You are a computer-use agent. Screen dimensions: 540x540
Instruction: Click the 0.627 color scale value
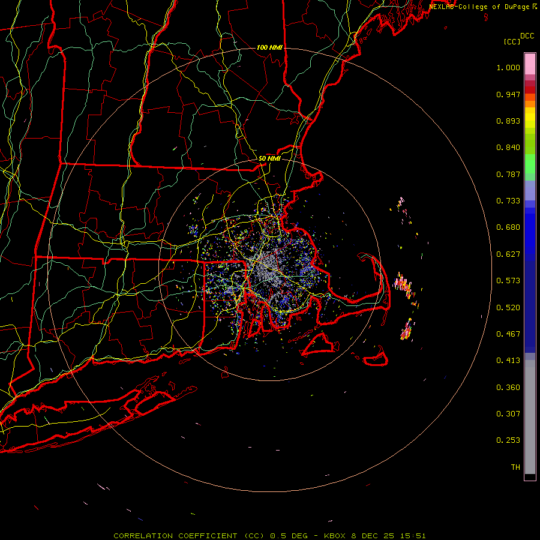[508, 254]
